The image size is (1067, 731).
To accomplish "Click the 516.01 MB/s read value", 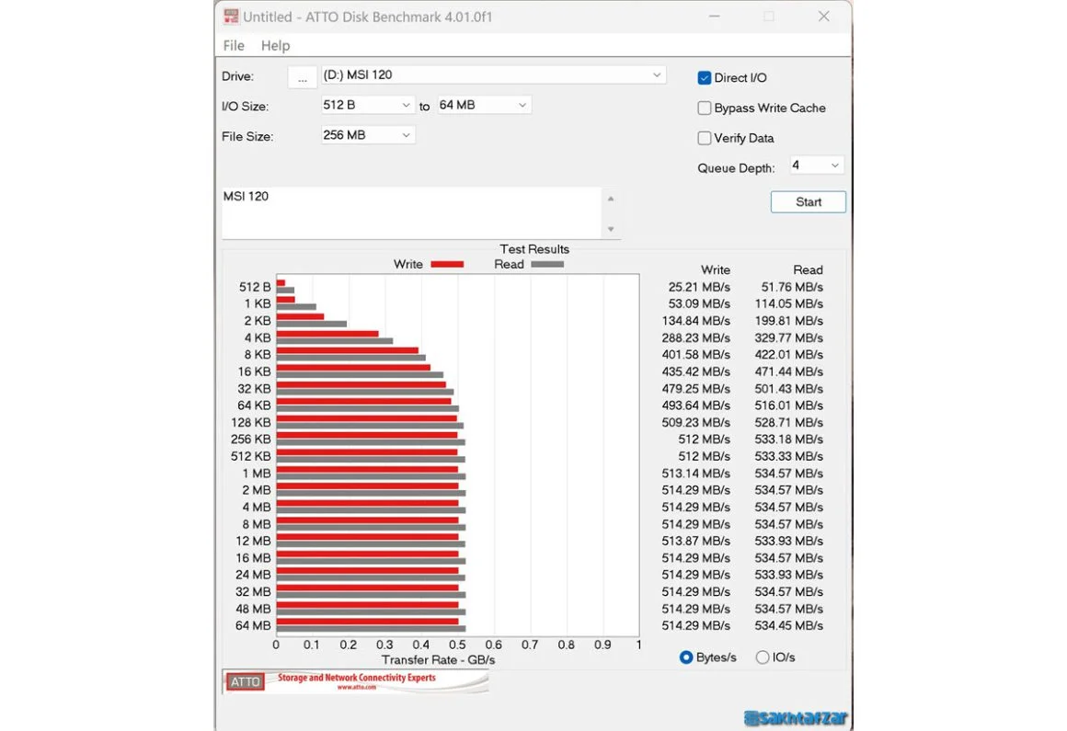I will click(788, 405).
